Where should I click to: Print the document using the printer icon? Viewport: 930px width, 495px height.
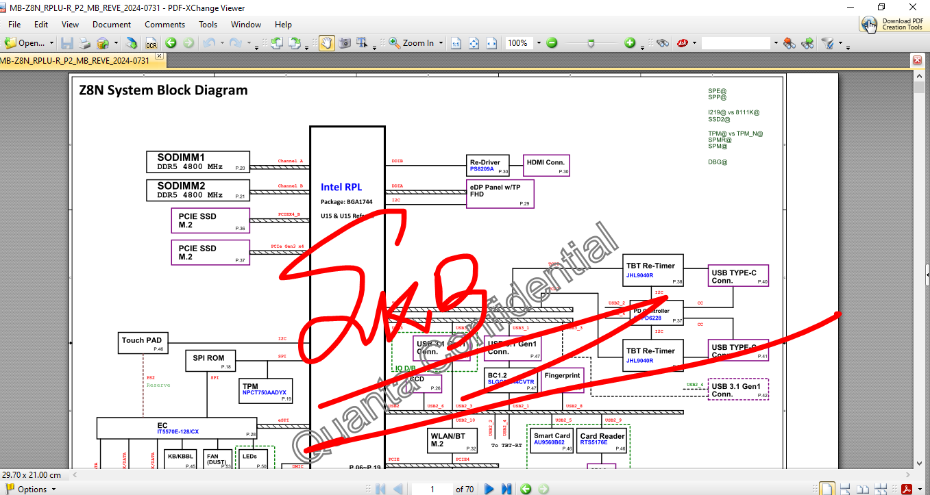[x=84, y=43]
